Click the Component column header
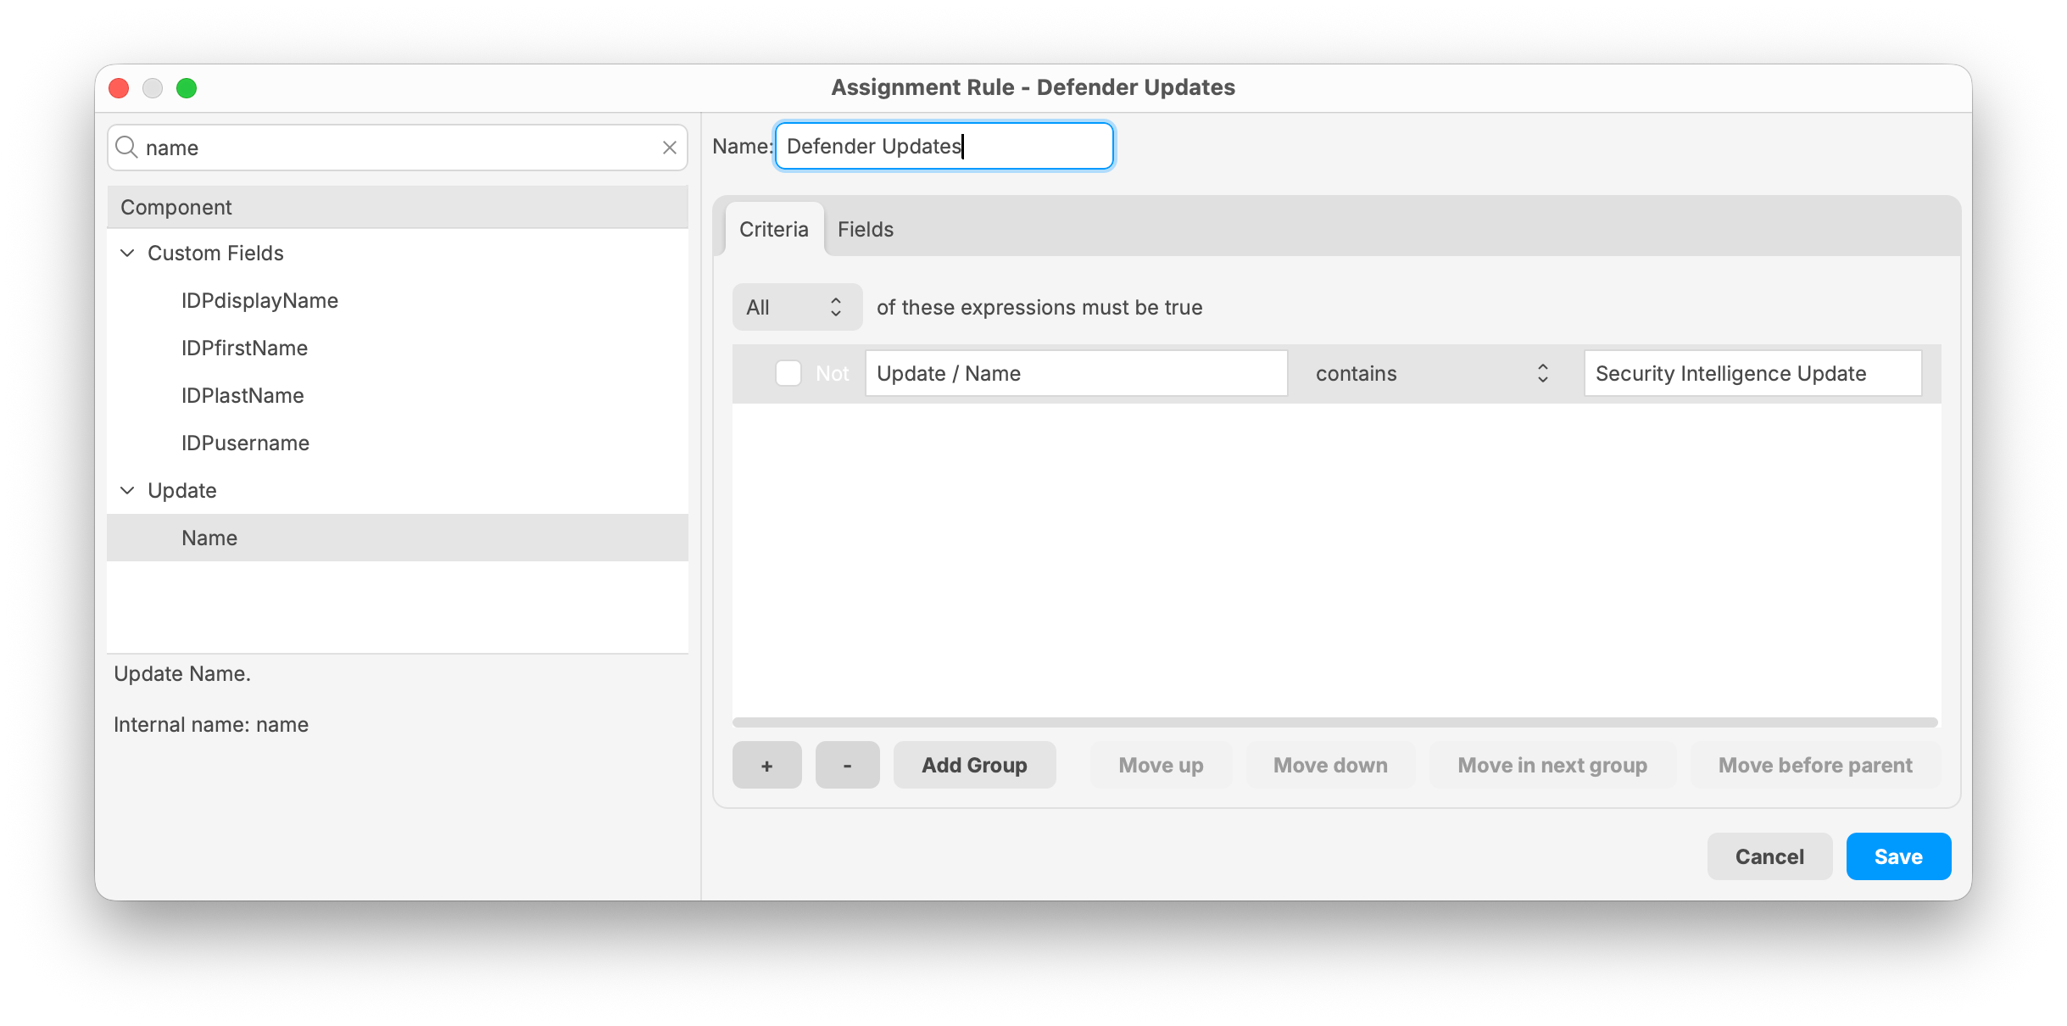The image size is (2067, 1026). tap(398, 208)
